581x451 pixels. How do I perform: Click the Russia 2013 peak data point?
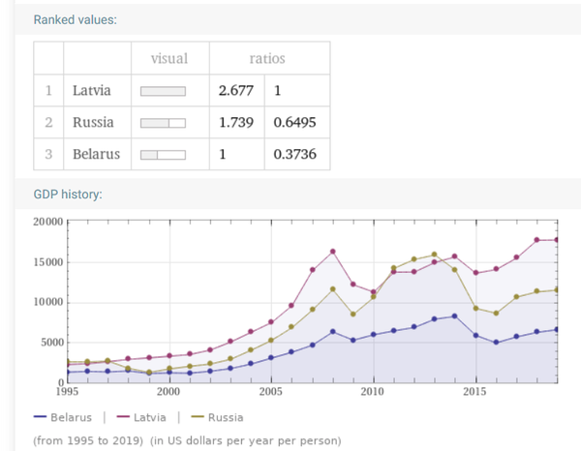pos(435,255)
